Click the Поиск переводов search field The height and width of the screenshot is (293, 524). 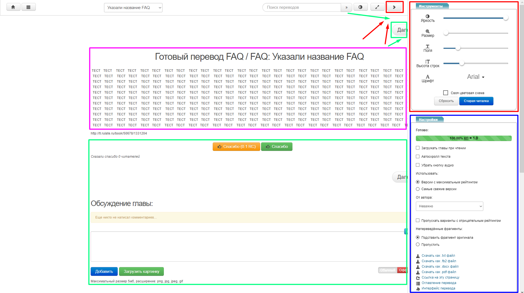[x=302, y=7]
